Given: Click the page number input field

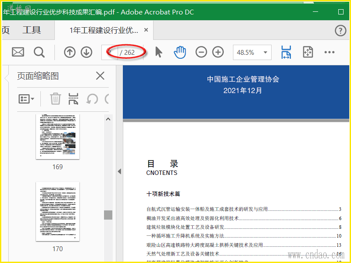Looking at the screenshot, I should [x=110, y=52].
